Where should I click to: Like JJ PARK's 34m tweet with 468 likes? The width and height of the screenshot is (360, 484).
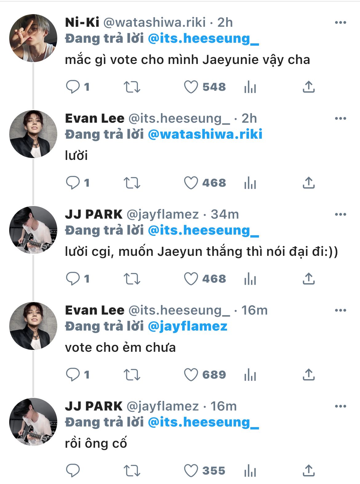(x=191, y=279)
